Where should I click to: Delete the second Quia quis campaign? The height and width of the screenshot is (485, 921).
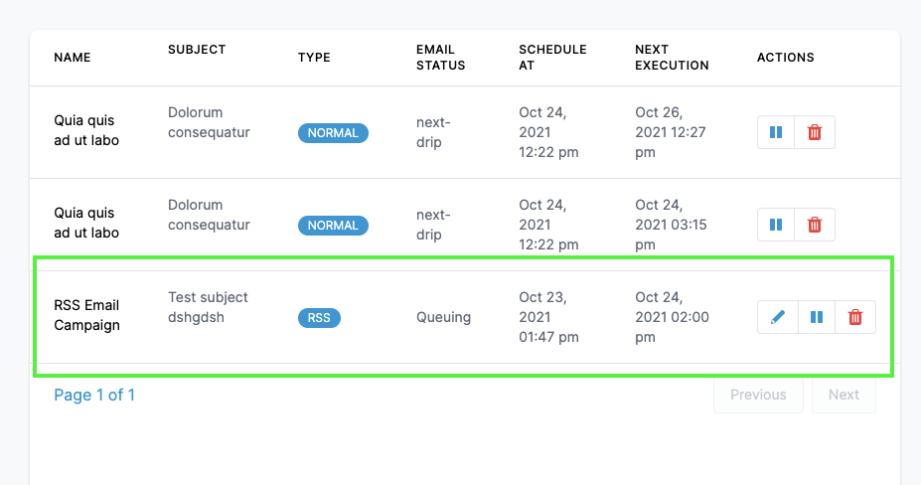[x=815, y=225]
